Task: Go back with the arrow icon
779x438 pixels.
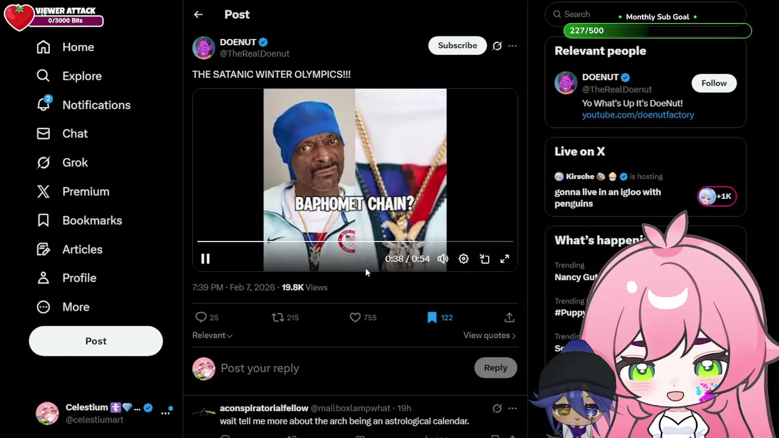Action: (198, 15)
